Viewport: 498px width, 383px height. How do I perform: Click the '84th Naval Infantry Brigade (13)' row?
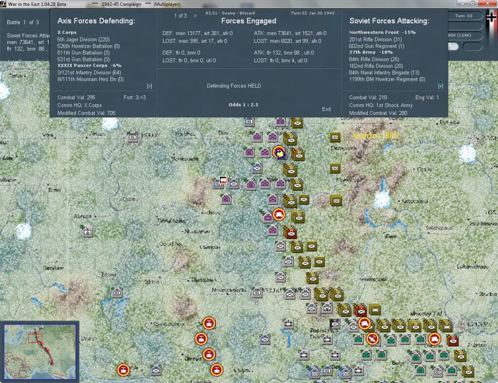click(x=384, y=73)
